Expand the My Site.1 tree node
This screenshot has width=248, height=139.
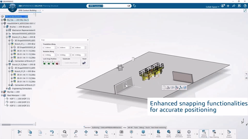2,20
